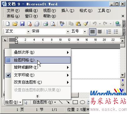Toggle center alignment

100,31
